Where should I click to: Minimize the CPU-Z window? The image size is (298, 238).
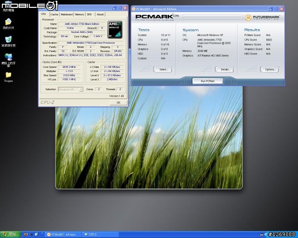pyautogui.click(x=114, y=8)
